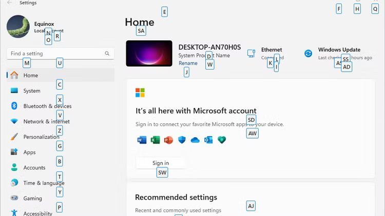Click the Windows Update sync icon
This screenshot has height=216, width=385.
pos(308,53)
